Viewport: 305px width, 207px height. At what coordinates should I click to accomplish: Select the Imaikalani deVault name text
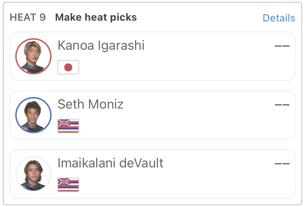110,163
